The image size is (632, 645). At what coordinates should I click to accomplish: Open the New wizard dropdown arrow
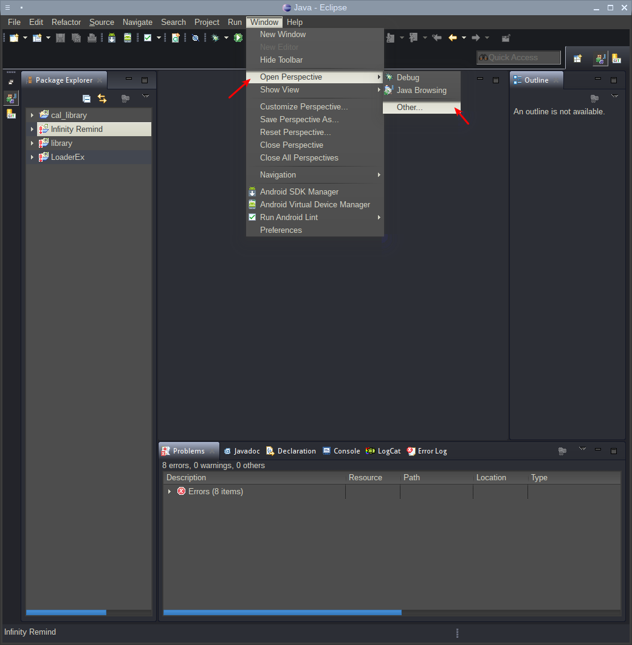[25, 38]
